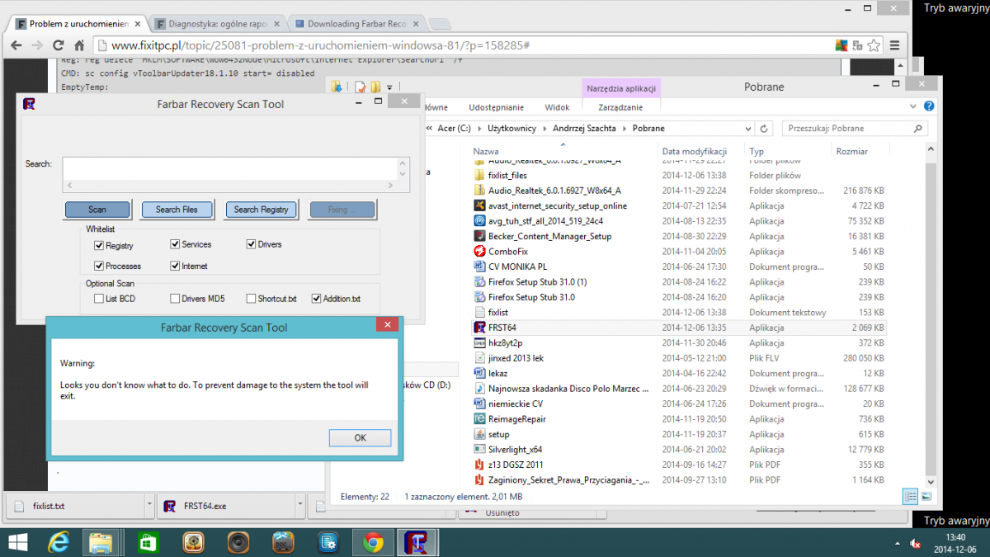Open the address bar history dropdown in Explorer
This screenshot has height=557, width=990.
coord(747,129)
